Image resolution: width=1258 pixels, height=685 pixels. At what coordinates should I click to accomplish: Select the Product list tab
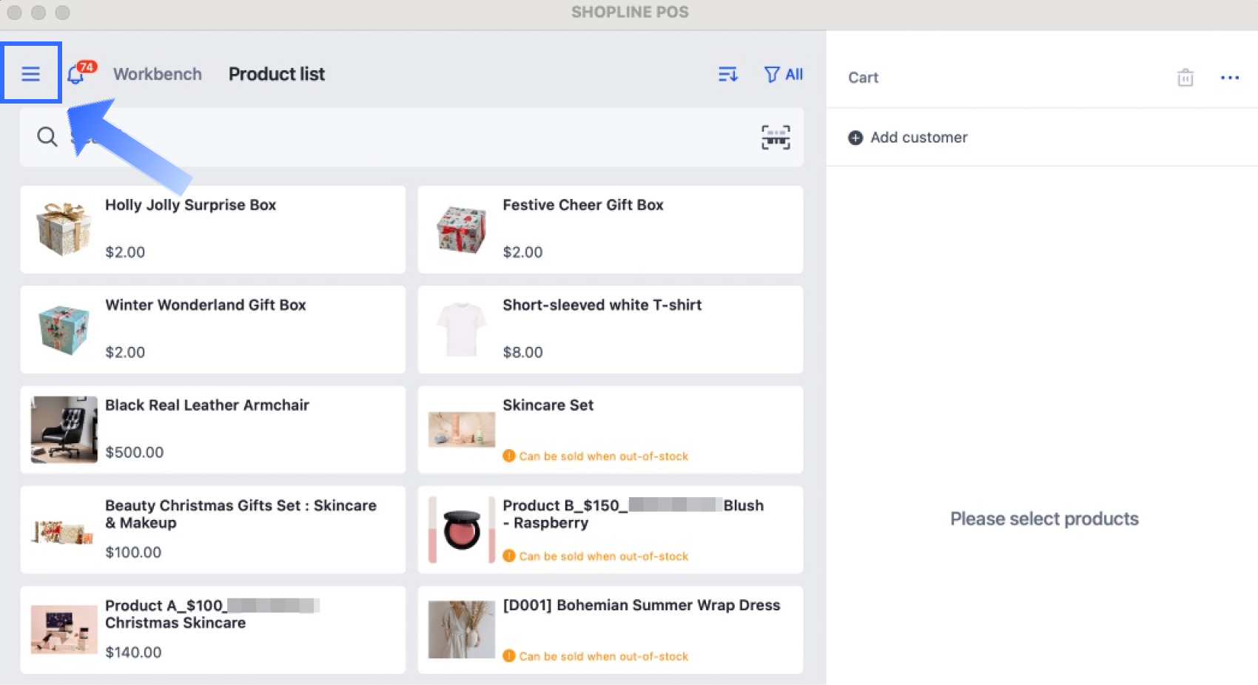tap(276, 74)
